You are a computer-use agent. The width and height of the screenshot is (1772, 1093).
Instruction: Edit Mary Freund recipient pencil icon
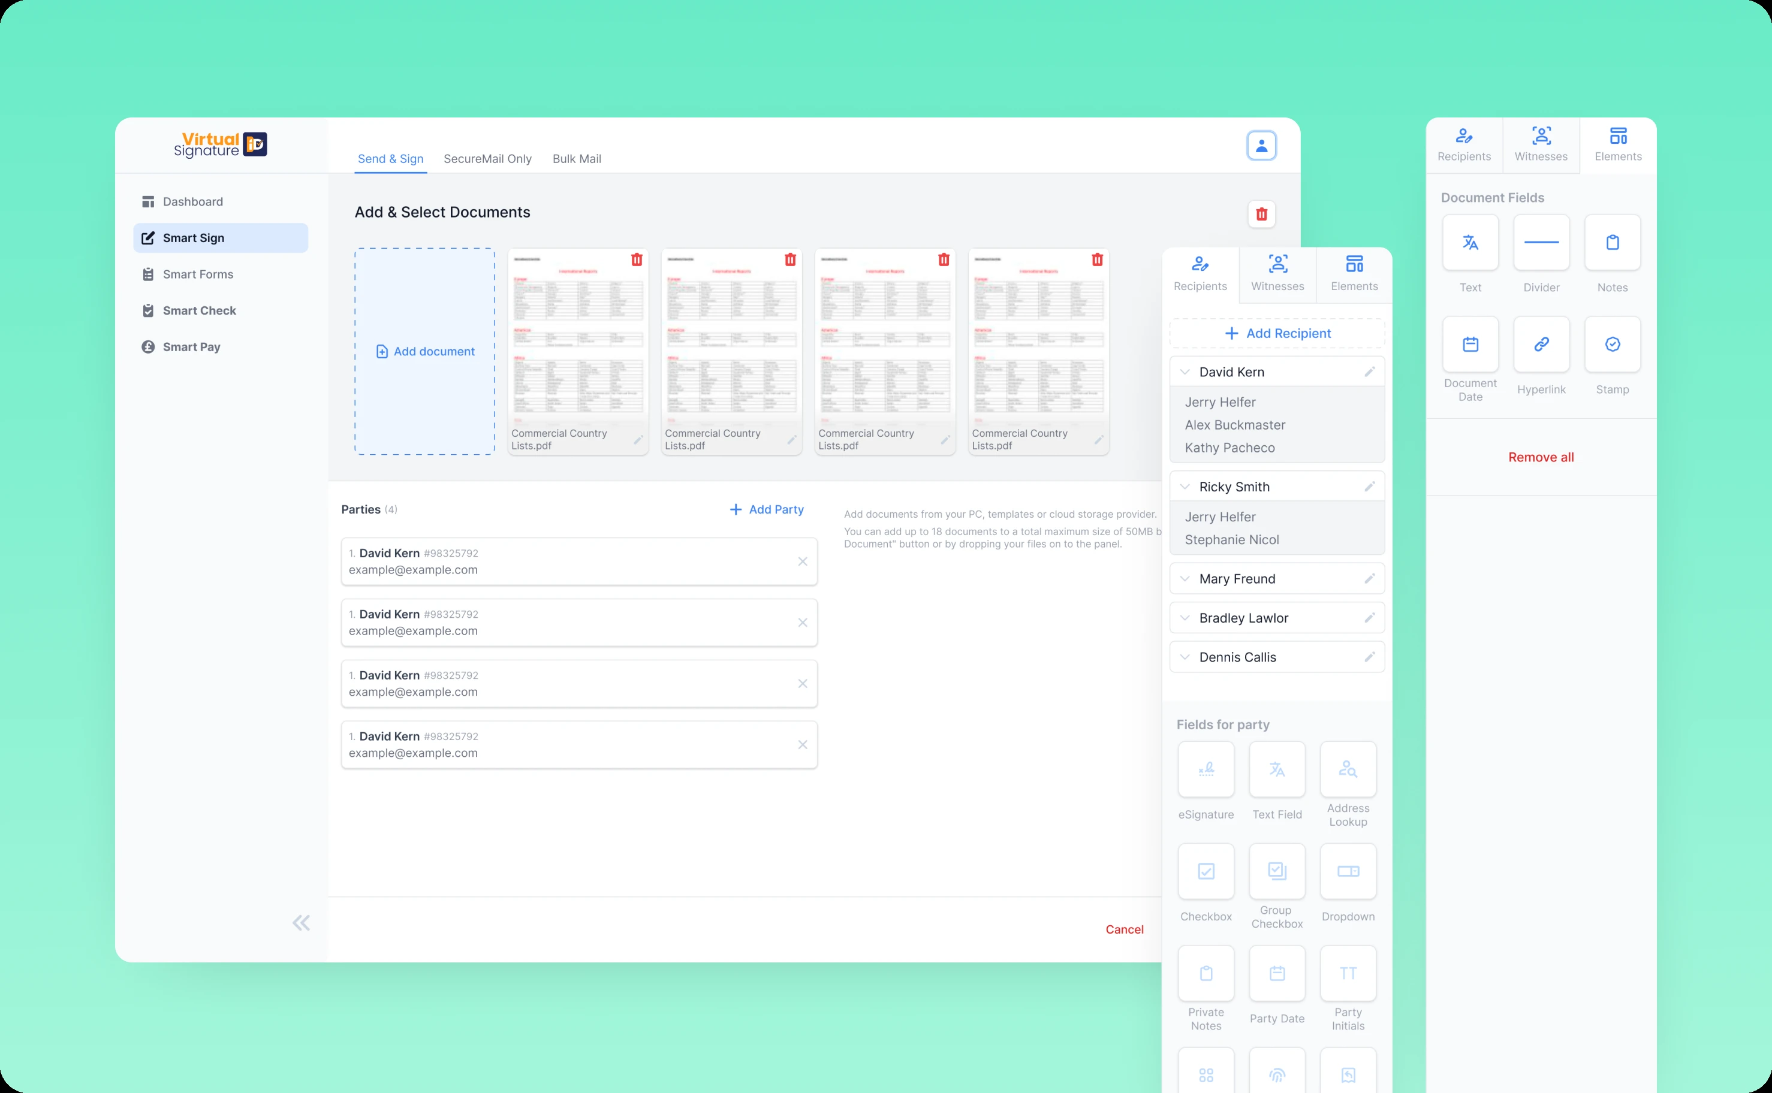[1369, 578]
